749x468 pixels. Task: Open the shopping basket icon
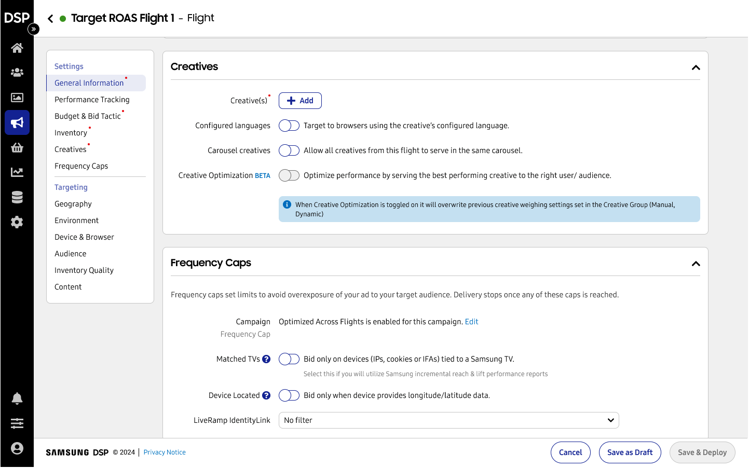pyautogui.click(x=17, y=148)
